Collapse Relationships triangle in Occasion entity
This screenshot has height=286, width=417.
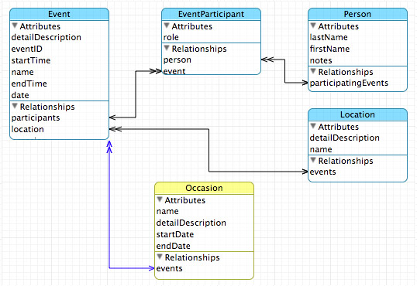(160, 257)
